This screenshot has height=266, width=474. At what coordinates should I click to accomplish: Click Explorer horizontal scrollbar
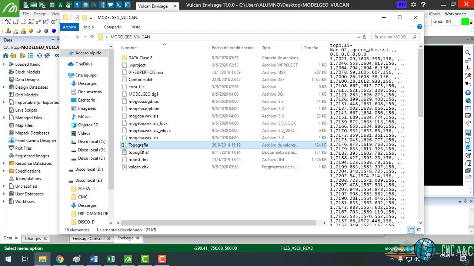(x=218, y=223)
